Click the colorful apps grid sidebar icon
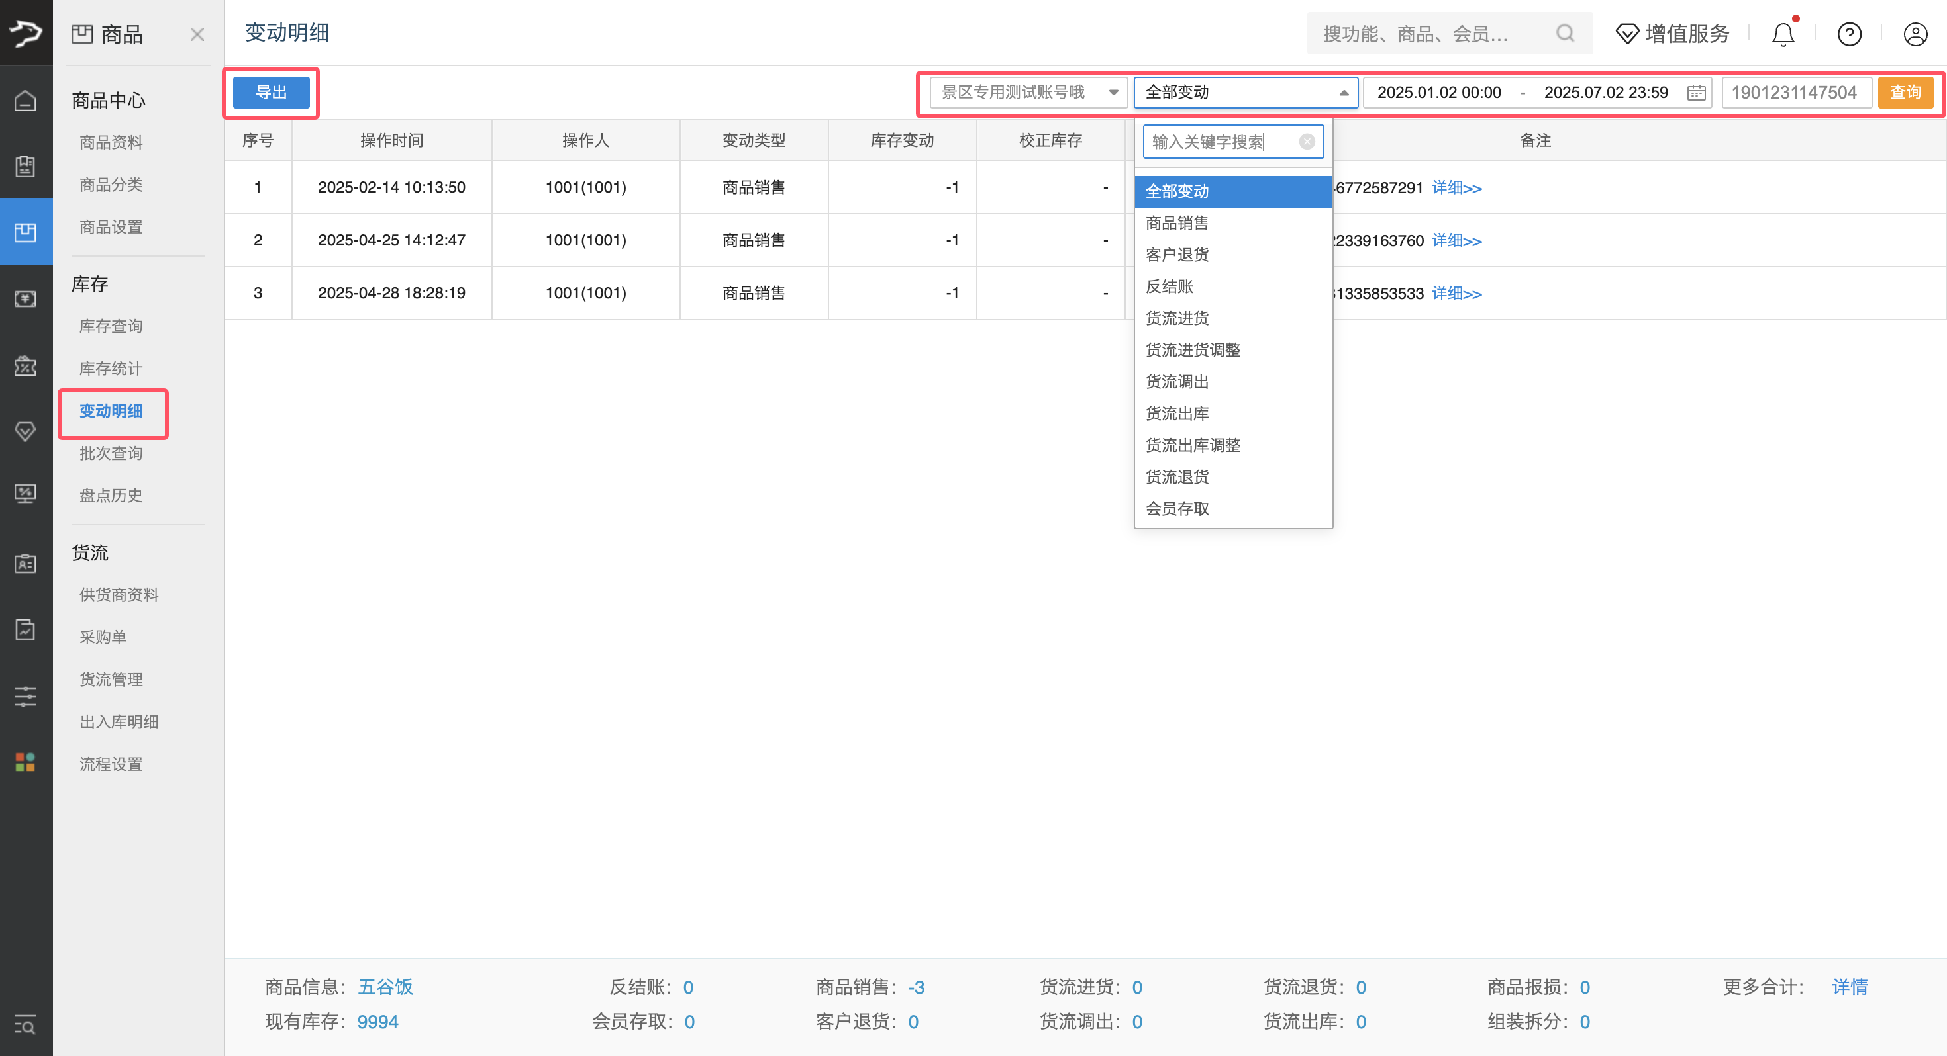This screenshot has height=1056, width=1947. (x=25, y=762)
